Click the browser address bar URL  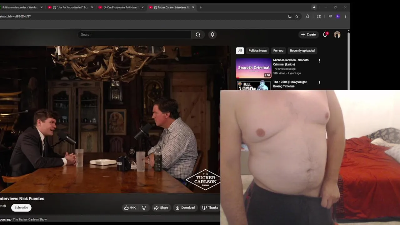(16, 16)
